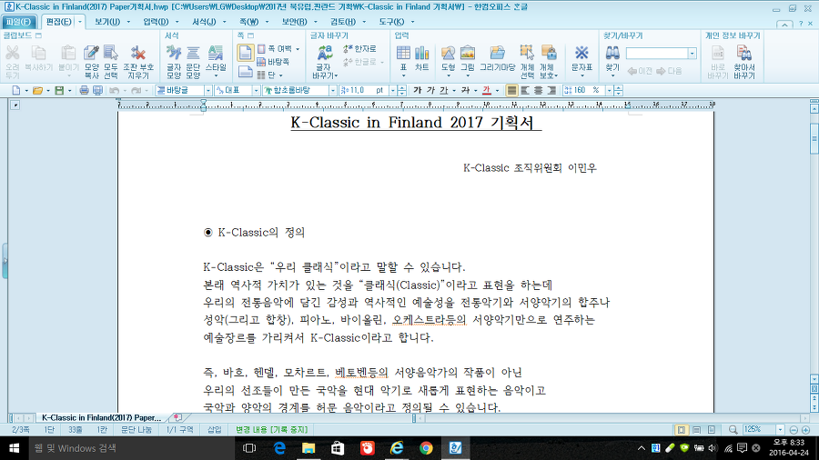This screenshot has width=819, height=460.
Task: Click the save disk icon in the toolbar
Action: pos(59,90)
